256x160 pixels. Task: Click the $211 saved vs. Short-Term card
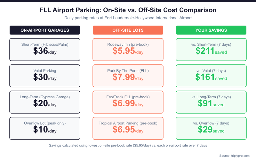point(211,50)
